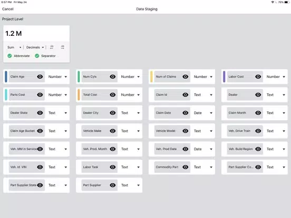Image resolution: width=291 pixels, height=218 pixels.
Task: Toggle Part Supplier Co. eye icon
Action: click(x=258, y=167)
